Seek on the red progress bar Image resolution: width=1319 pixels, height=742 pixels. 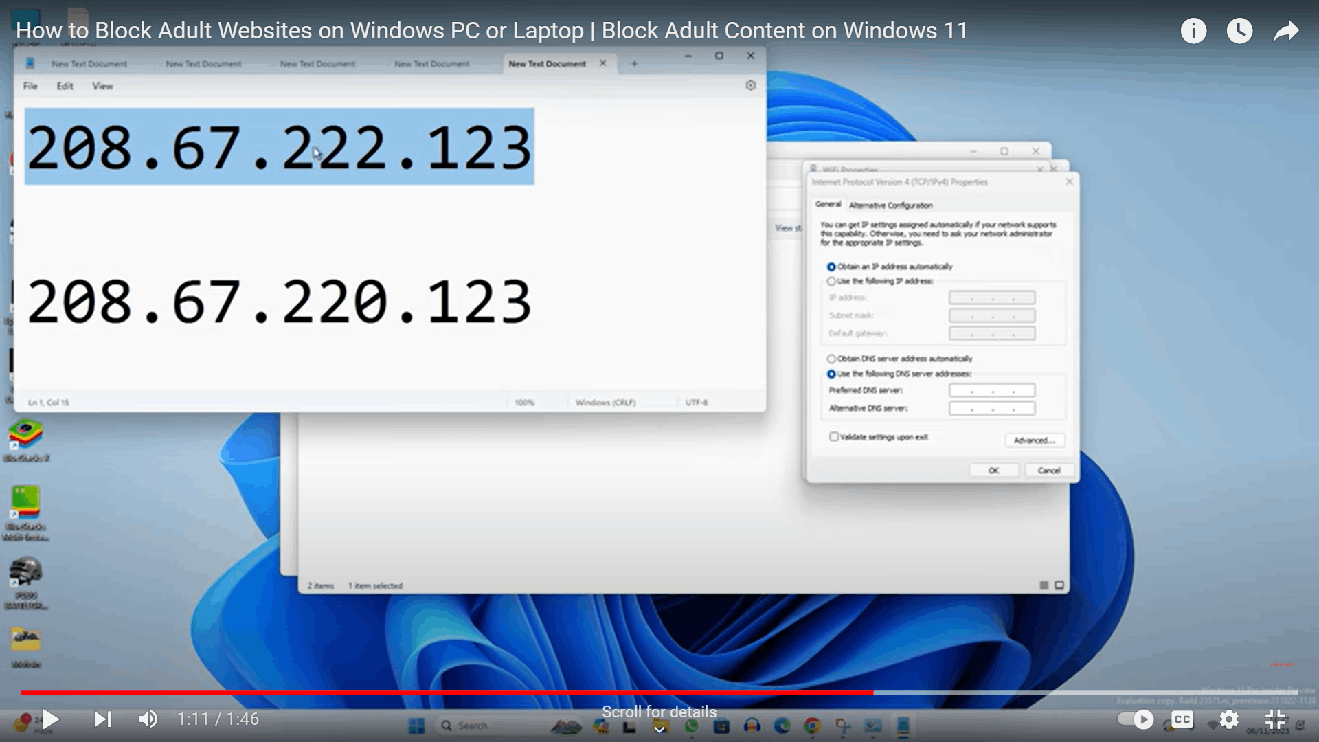[x=447, y=693]
